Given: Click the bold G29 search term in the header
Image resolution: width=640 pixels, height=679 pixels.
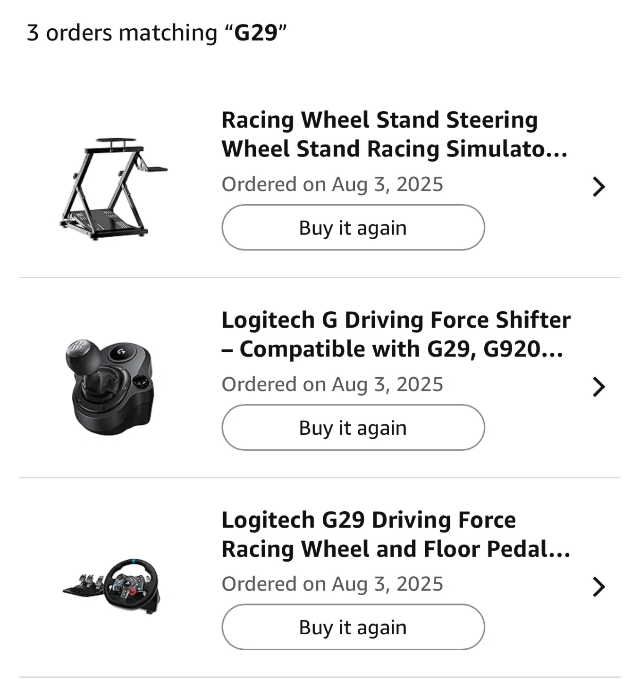Looking at the screenshot, I should tap(255, 33).
